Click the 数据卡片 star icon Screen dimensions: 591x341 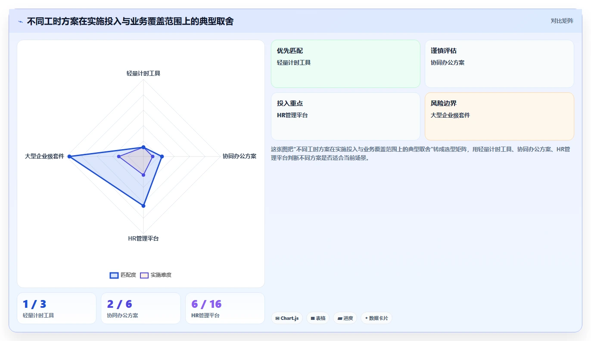[x=367, y=318]
